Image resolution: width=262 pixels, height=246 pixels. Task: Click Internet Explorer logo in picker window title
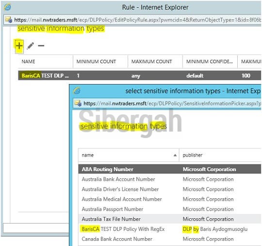coord(77,90)
